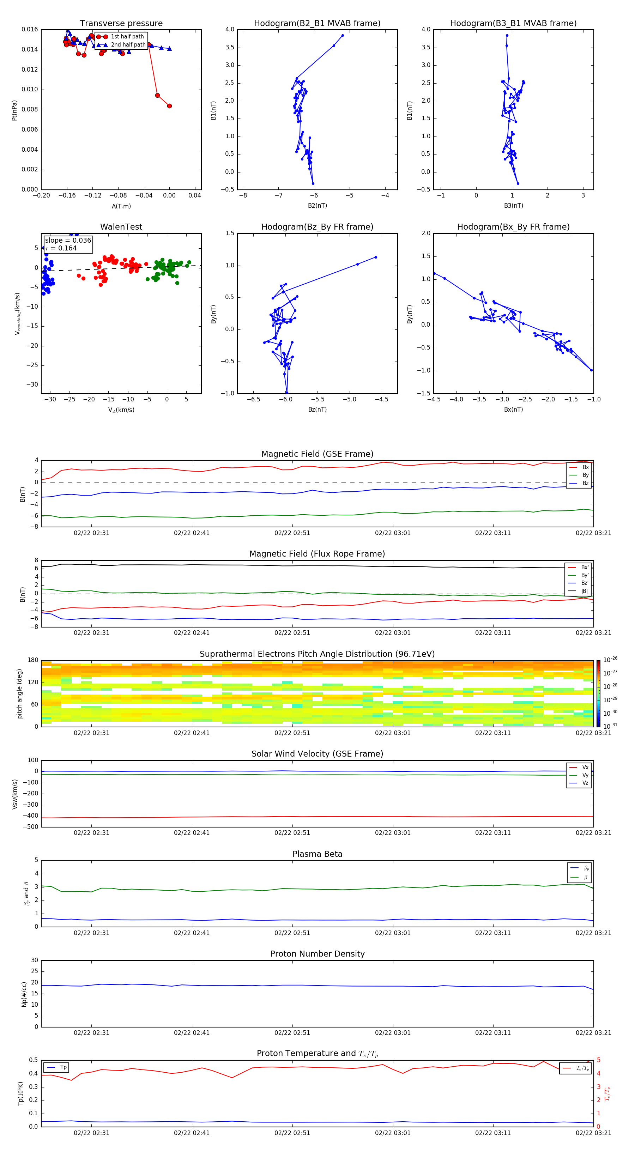The image size is (635, 1164).
Task: Select the "Tp" legend entry
Action: (56, 1067)
